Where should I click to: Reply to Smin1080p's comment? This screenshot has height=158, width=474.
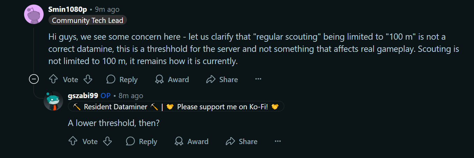click(122, 79)
